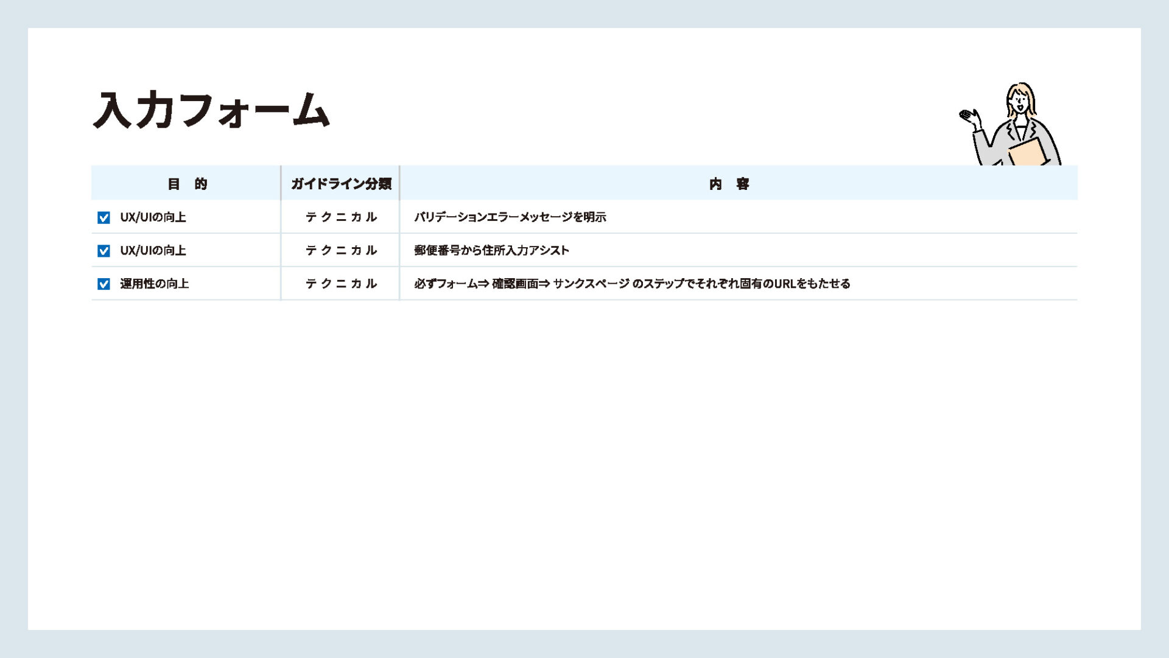Toggle checkbox beside バリデーションエラーメッセージ row
1169x658 pixels.
tap(104, 217)
